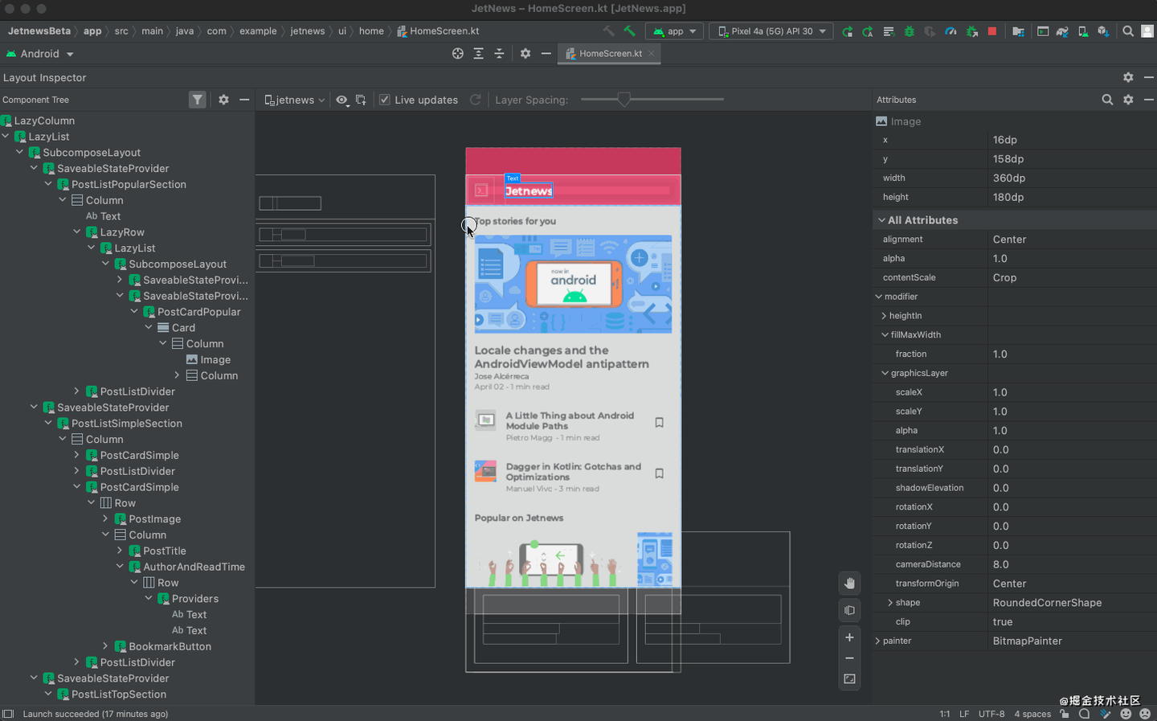The image size is (1157, 721).
Task: Open the View Options eye menu
Action: (342, 100)
